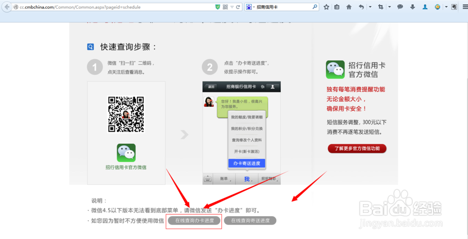Viewport: 468px width, 239px height.
Task: Open the chat speech bubble toolbar icon
Action: click(x=400, y=7)
